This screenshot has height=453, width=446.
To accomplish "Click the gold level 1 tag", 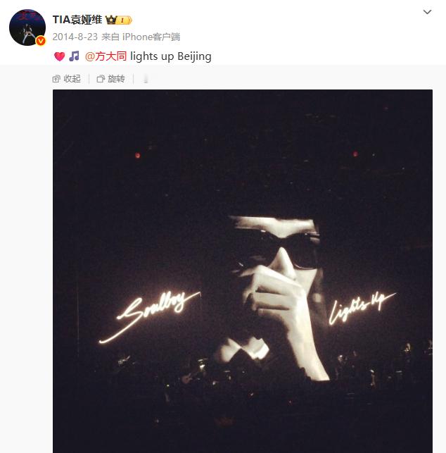I will [x=125, y=20].
